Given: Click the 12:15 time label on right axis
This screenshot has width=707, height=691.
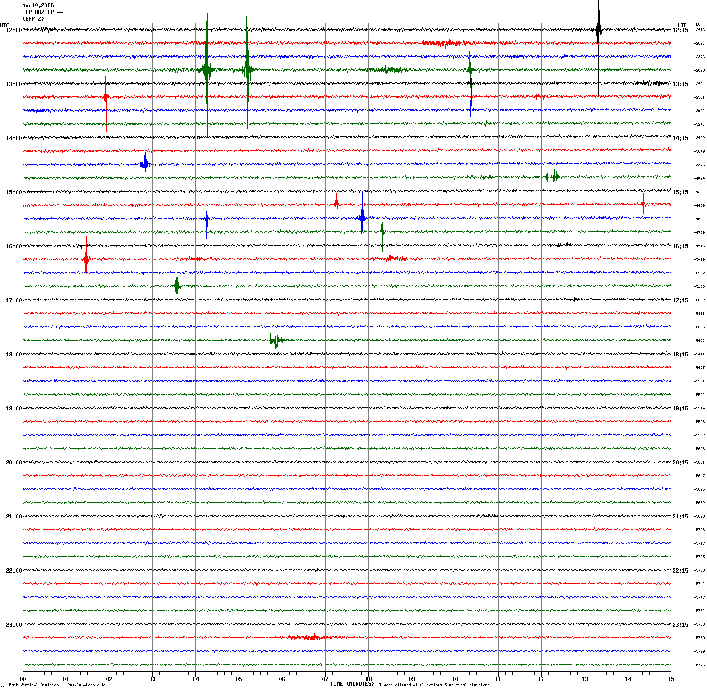Looking at the screenshot, I should 680,30.
